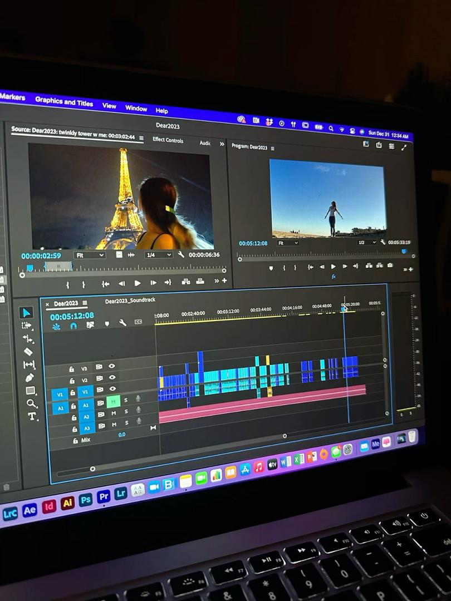Select the Pen tool in the toolbar

(30, 378)
